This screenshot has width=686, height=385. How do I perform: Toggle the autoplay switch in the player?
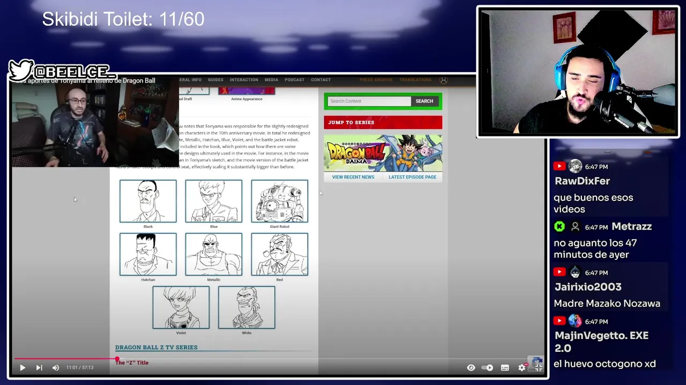click(x=487, y=367)
